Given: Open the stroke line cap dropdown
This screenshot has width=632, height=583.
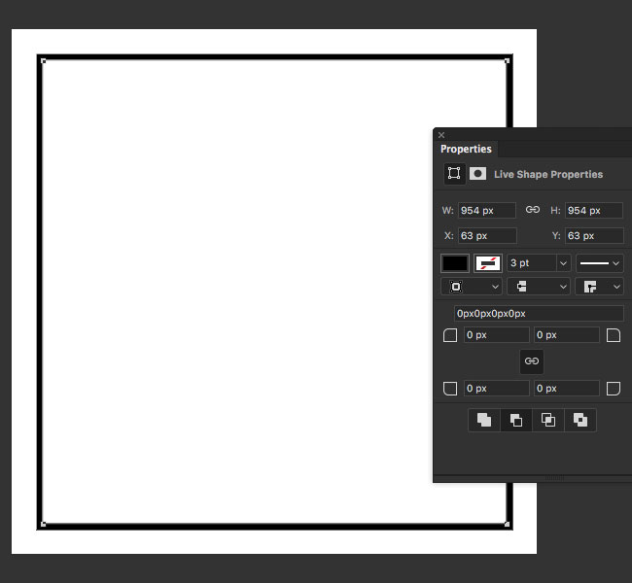Looking at the screenshot, I should click(538, 287).
